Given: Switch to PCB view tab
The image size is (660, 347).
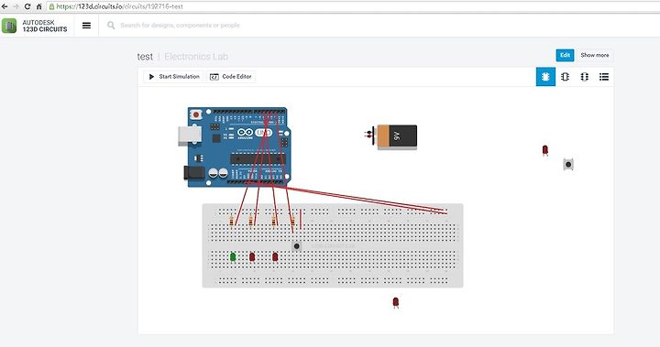Looking at the screenshot, I should (584, 77).
